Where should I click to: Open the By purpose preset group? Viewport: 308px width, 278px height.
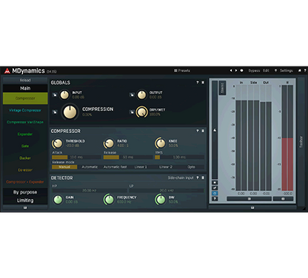click(x=25, y=192)
